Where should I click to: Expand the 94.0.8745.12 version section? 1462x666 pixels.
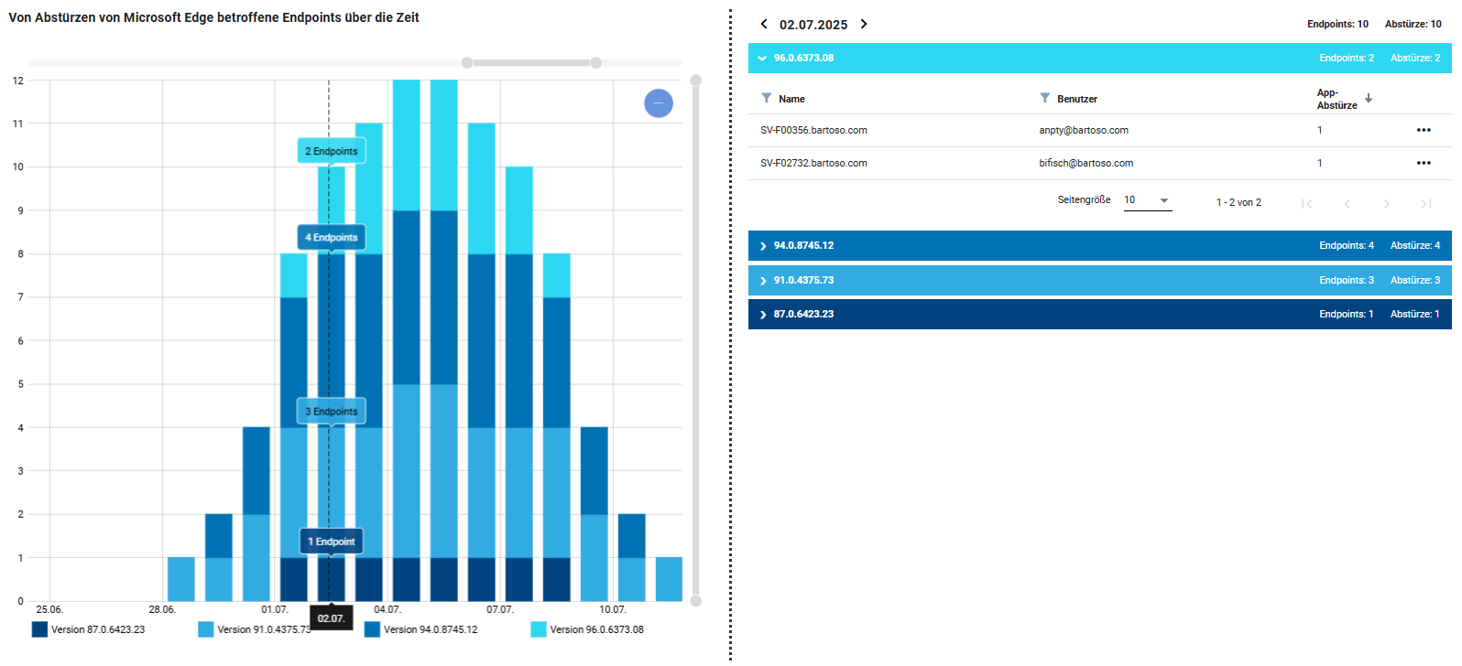click(762, 246)
